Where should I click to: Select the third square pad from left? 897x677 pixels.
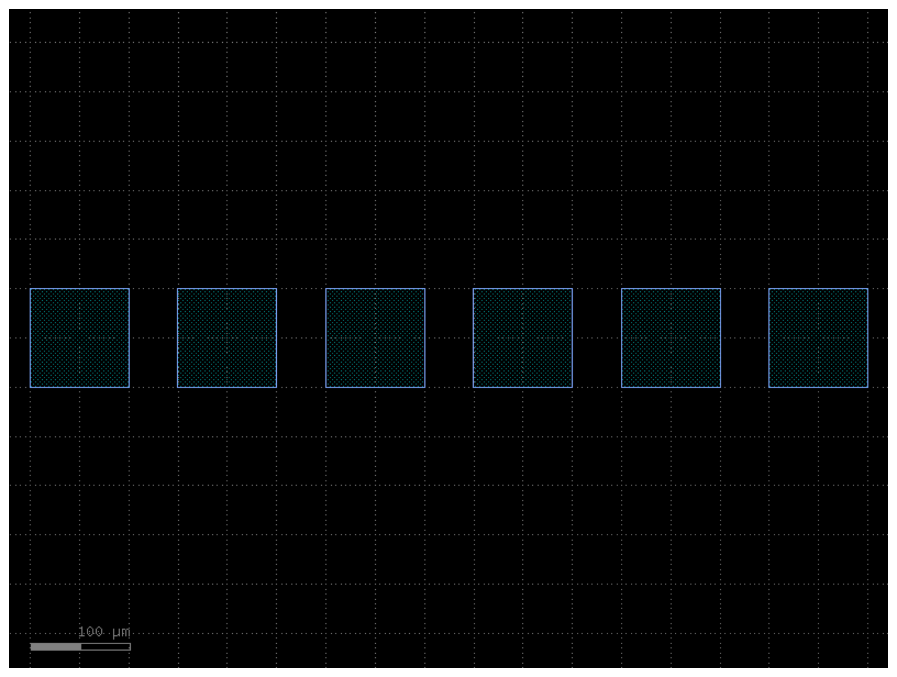[x=375, y=338]
